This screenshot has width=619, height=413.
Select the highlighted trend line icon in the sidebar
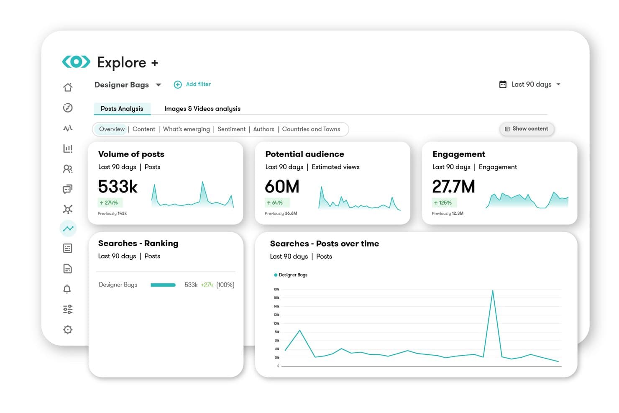[x=68, y=228]
